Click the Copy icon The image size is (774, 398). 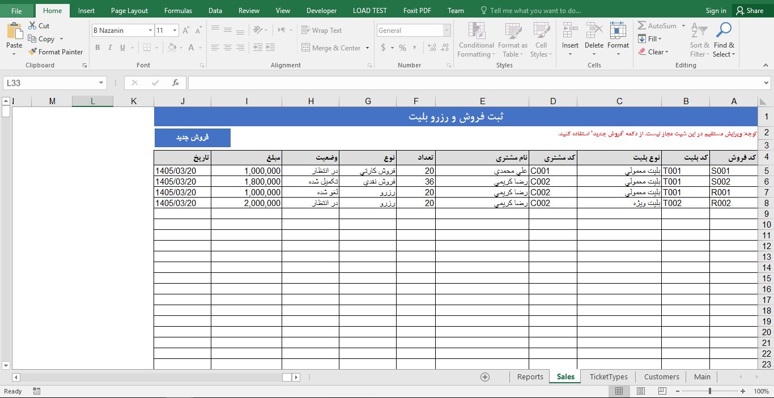click(x=32, y=38)
